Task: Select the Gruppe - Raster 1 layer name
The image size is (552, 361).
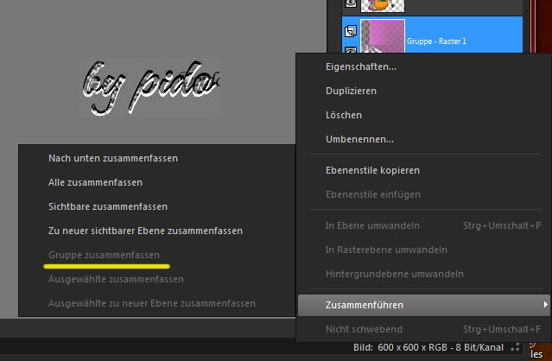Action: 436,41
